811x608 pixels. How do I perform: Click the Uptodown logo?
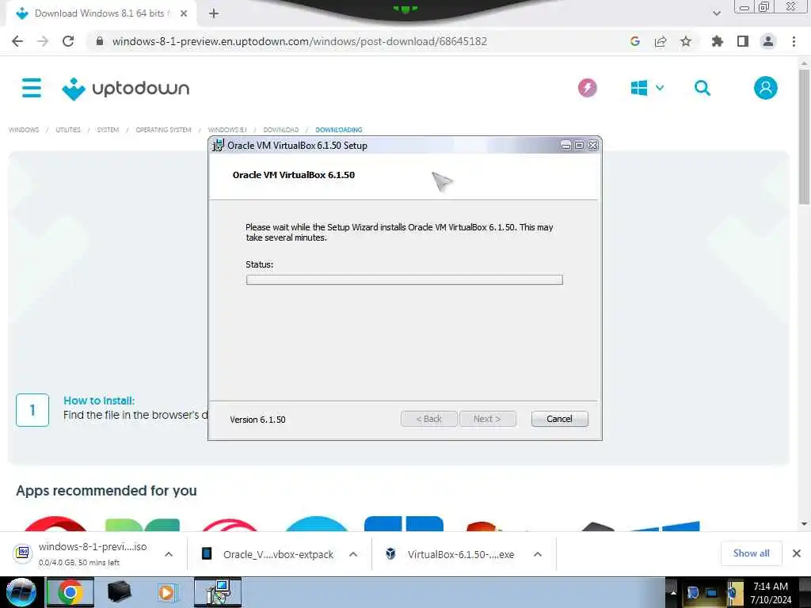coord(126,89)
